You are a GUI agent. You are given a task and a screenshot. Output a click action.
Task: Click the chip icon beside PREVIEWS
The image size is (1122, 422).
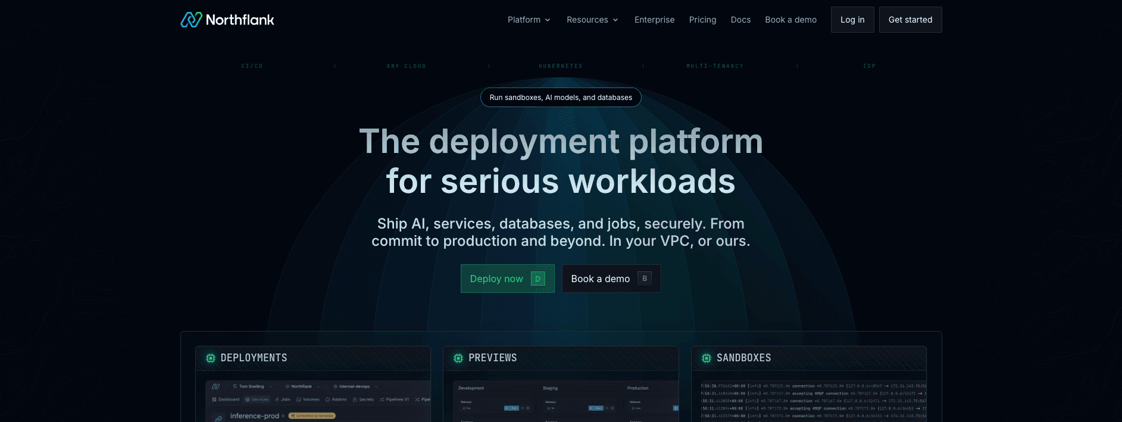458,358
